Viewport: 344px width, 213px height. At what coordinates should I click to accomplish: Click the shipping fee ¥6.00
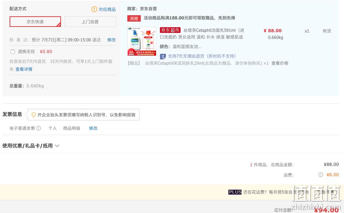coord(333,175)
